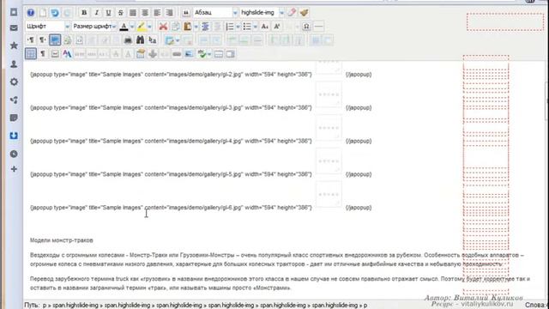Image resolution: width=549 pixels, height=309 pixels.
Task: Toggle non-breaking space button
Action: pos(55,54)
